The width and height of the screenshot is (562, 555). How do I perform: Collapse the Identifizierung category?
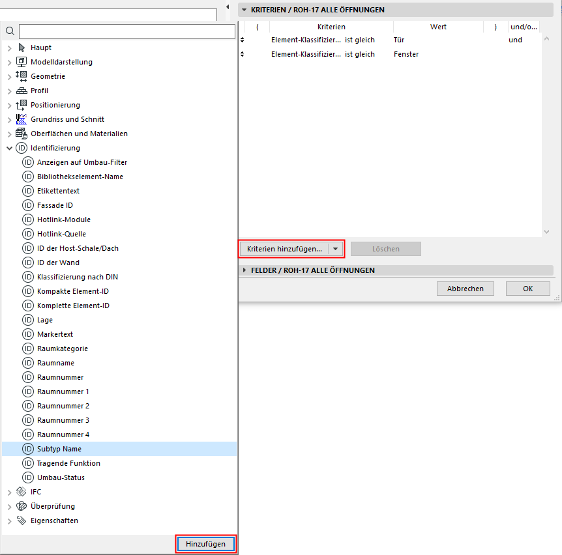pyautogui.click(x=10, y=148)
